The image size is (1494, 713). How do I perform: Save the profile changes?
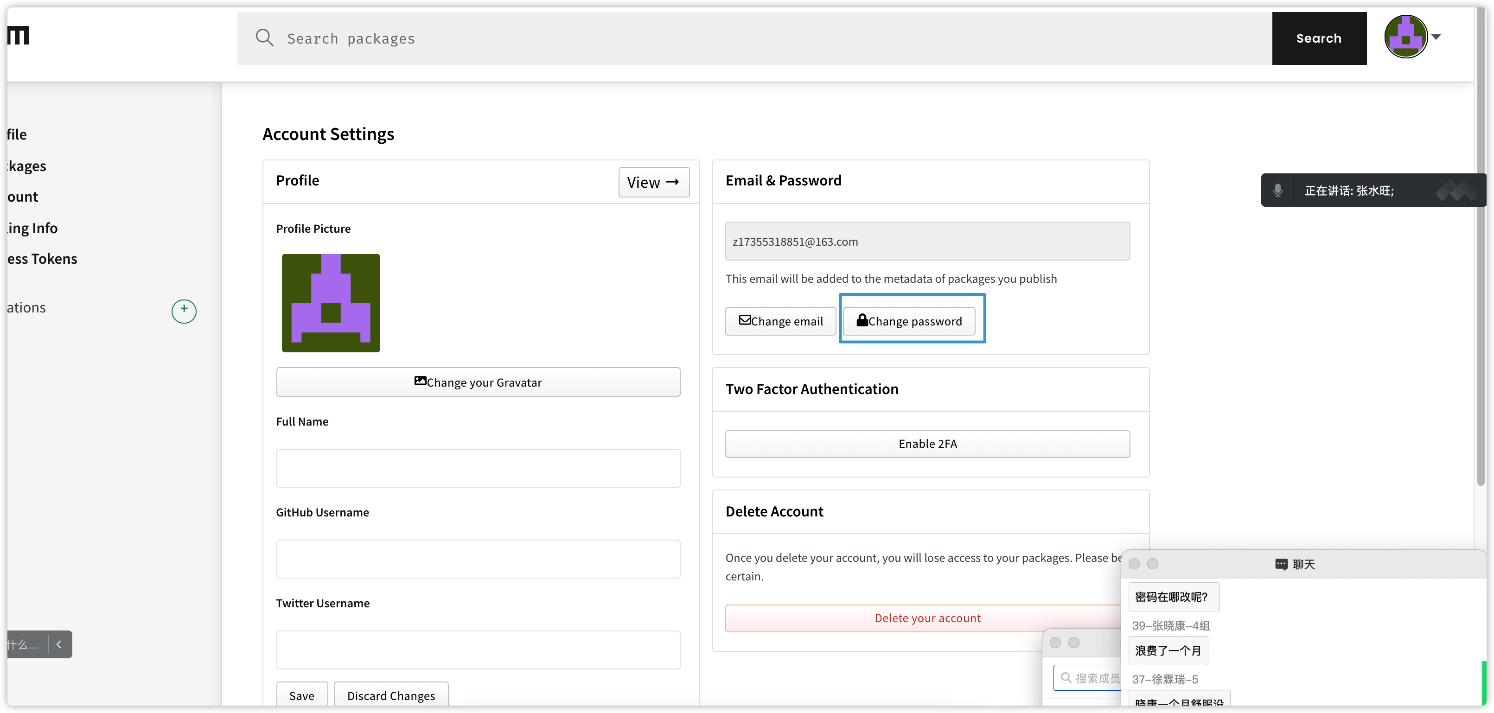(301, 695)
